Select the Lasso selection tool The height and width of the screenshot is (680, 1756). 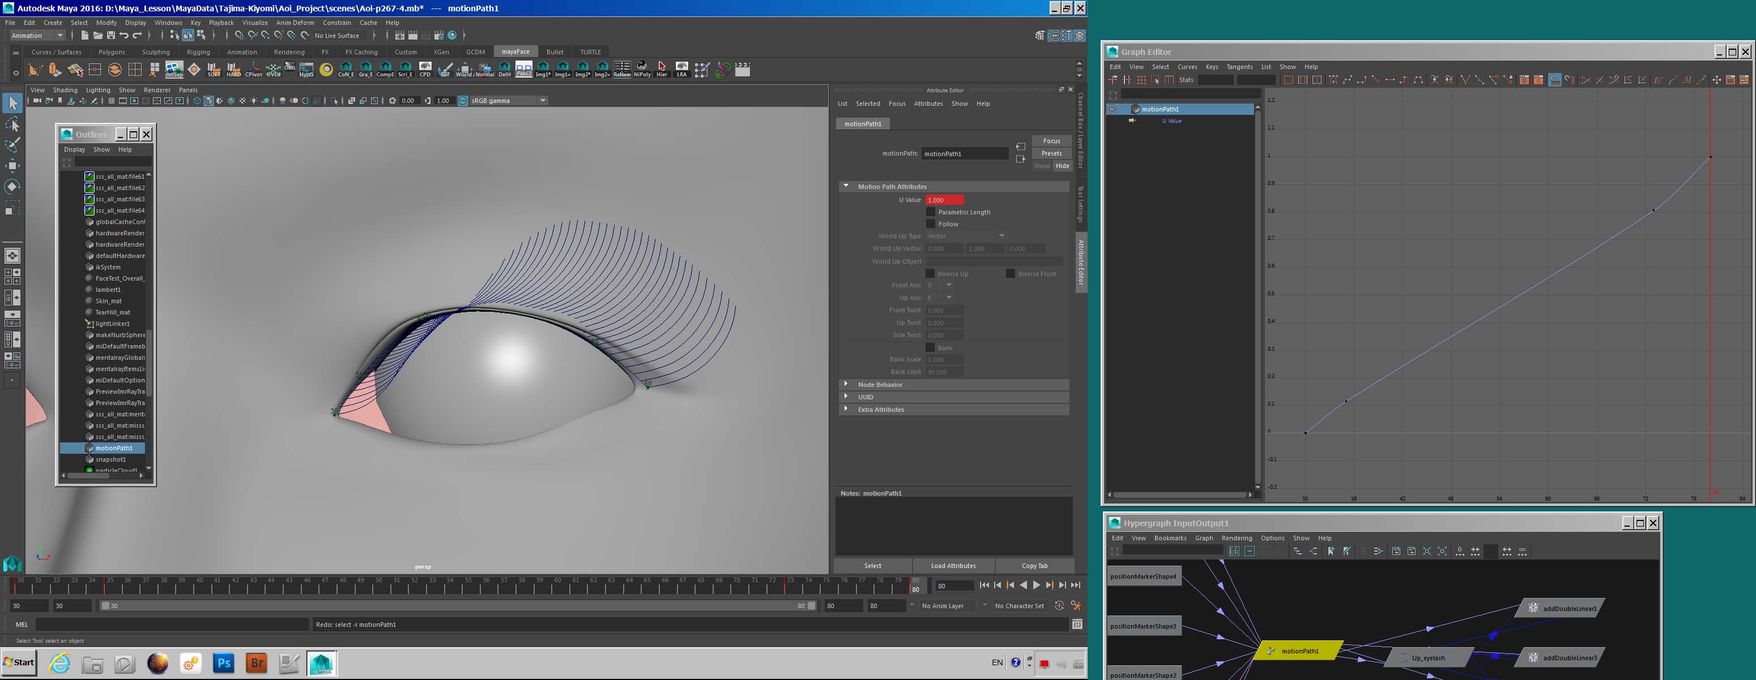point(12,124)
